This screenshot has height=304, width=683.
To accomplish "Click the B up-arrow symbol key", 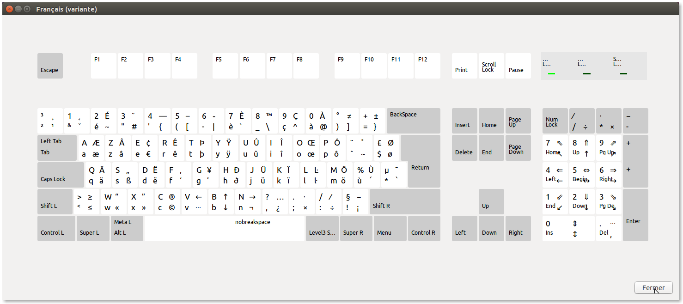I will pyautogui.click(x=220, y=201).
